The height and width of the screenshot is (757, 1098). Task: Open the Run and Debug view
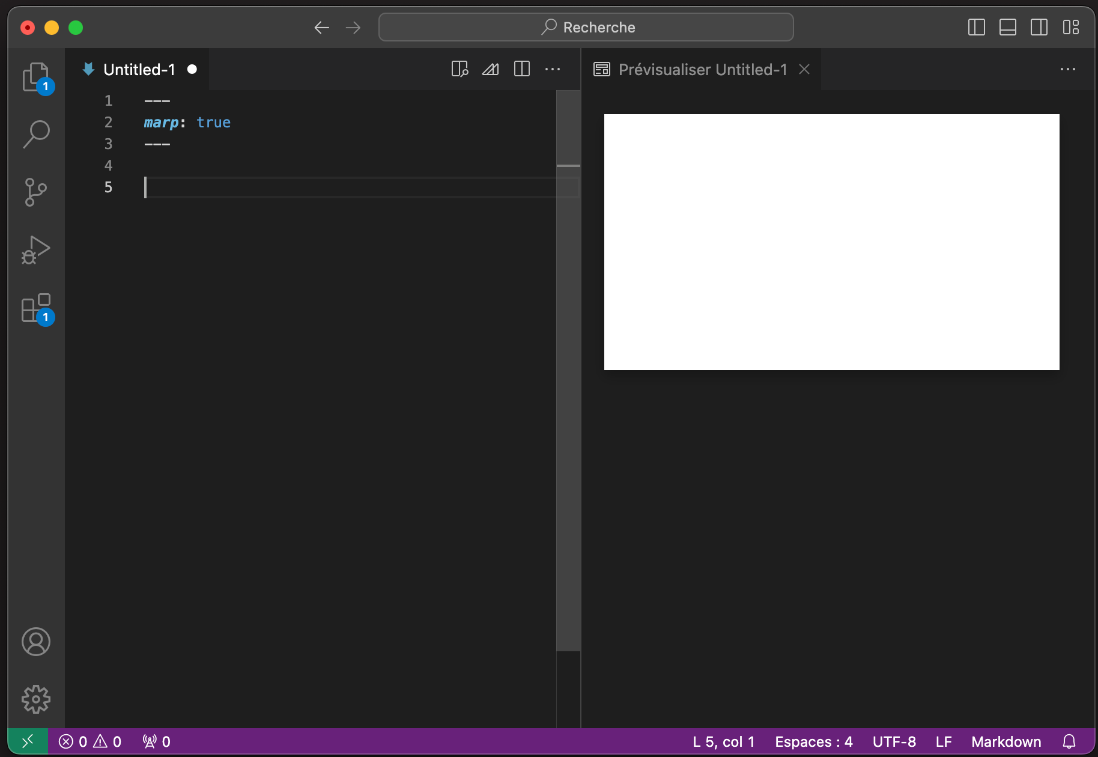coord(36,250)
